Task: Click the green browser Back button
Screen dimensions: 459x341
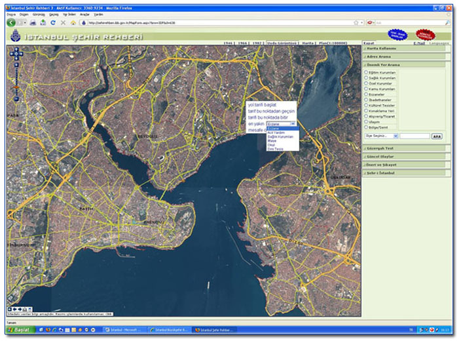Action: tap(11, 22)
